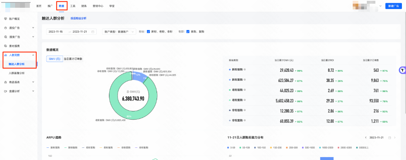This screenshot has height=160, width=406.
Task: Select 触达人群分析 in sidebar
Action: tap(17, 64)
